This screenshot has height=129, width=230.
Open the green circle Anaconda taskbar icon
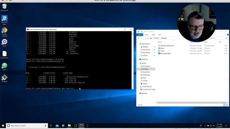(75, 126)
